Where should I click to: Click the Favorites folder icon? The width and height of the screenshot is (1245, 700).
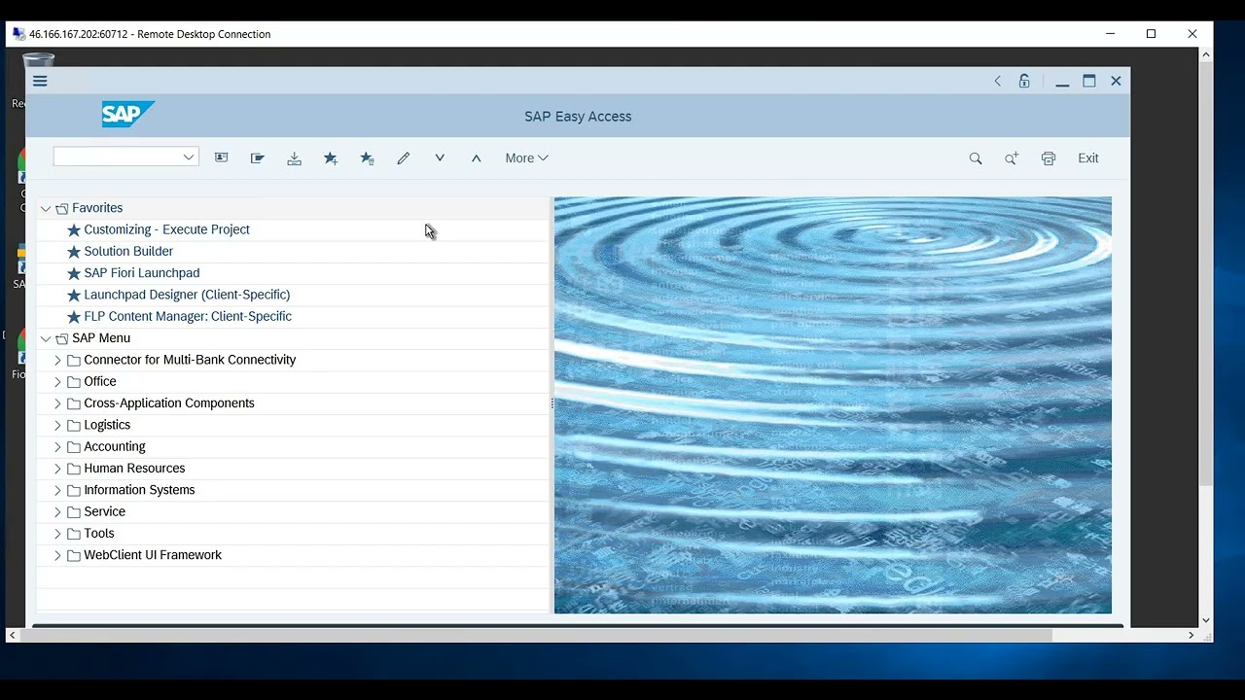tap(62, 208)
